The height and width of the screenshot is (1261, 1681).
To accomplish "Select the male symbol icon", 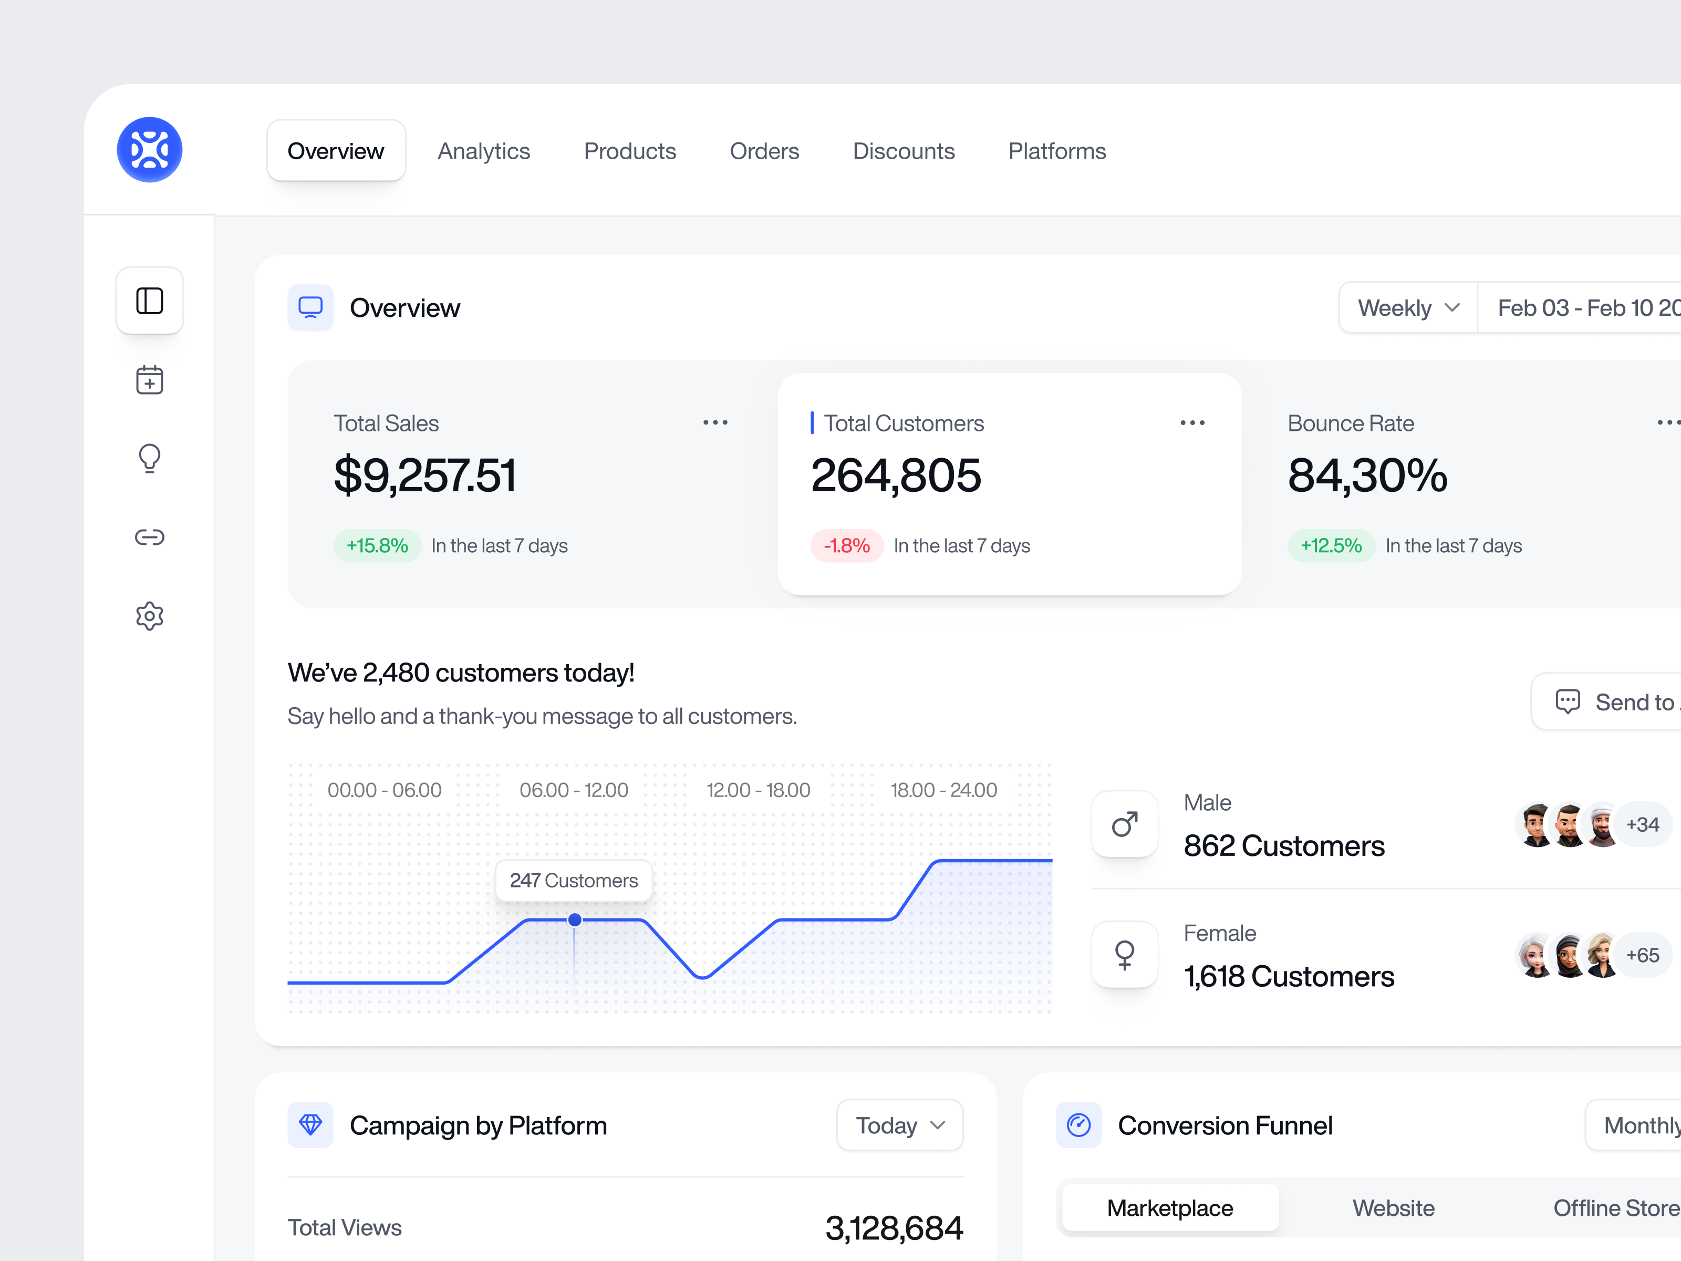I will click(x=1124, y=824).
